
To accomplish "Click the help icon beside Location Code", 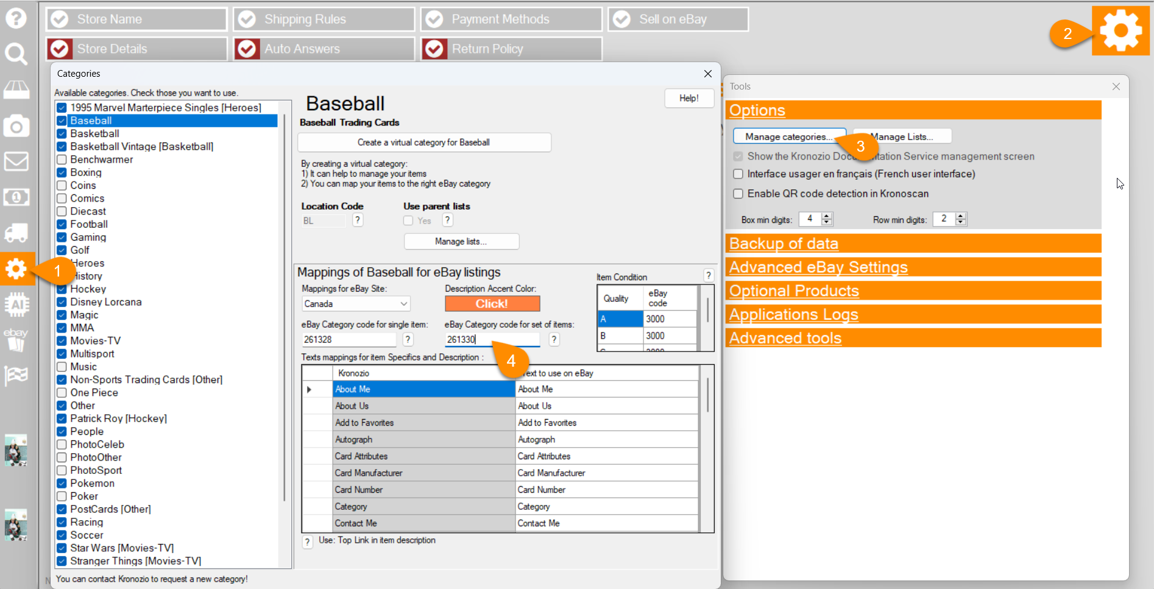I will 358,220.
